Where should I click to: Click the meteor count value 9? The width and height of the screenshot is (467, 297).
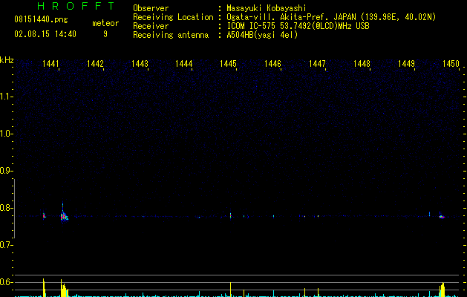105,34
